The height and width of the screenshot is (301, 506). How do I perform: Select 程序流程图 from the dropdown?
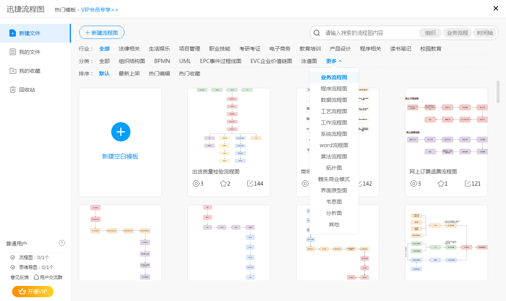tap(334, 89)
